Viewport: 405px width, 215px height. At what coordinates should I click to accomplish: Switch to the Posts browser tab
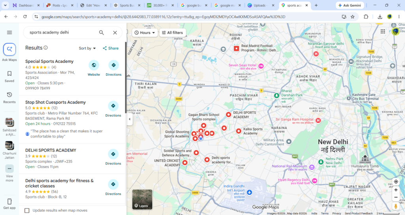click(60, 5)
